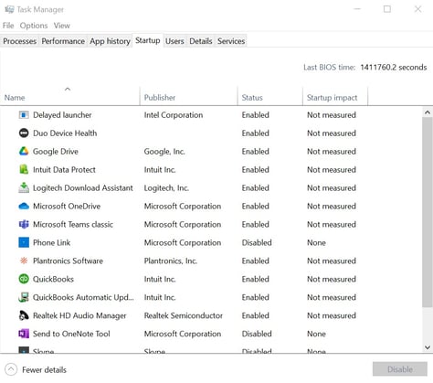Switch to the App history tab
The width and height of the screenshot is (433, 383).
[110, 41]
